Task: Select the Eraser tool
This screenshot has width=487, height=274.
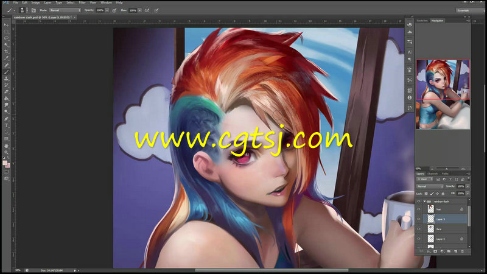Action: click(6, 92)
